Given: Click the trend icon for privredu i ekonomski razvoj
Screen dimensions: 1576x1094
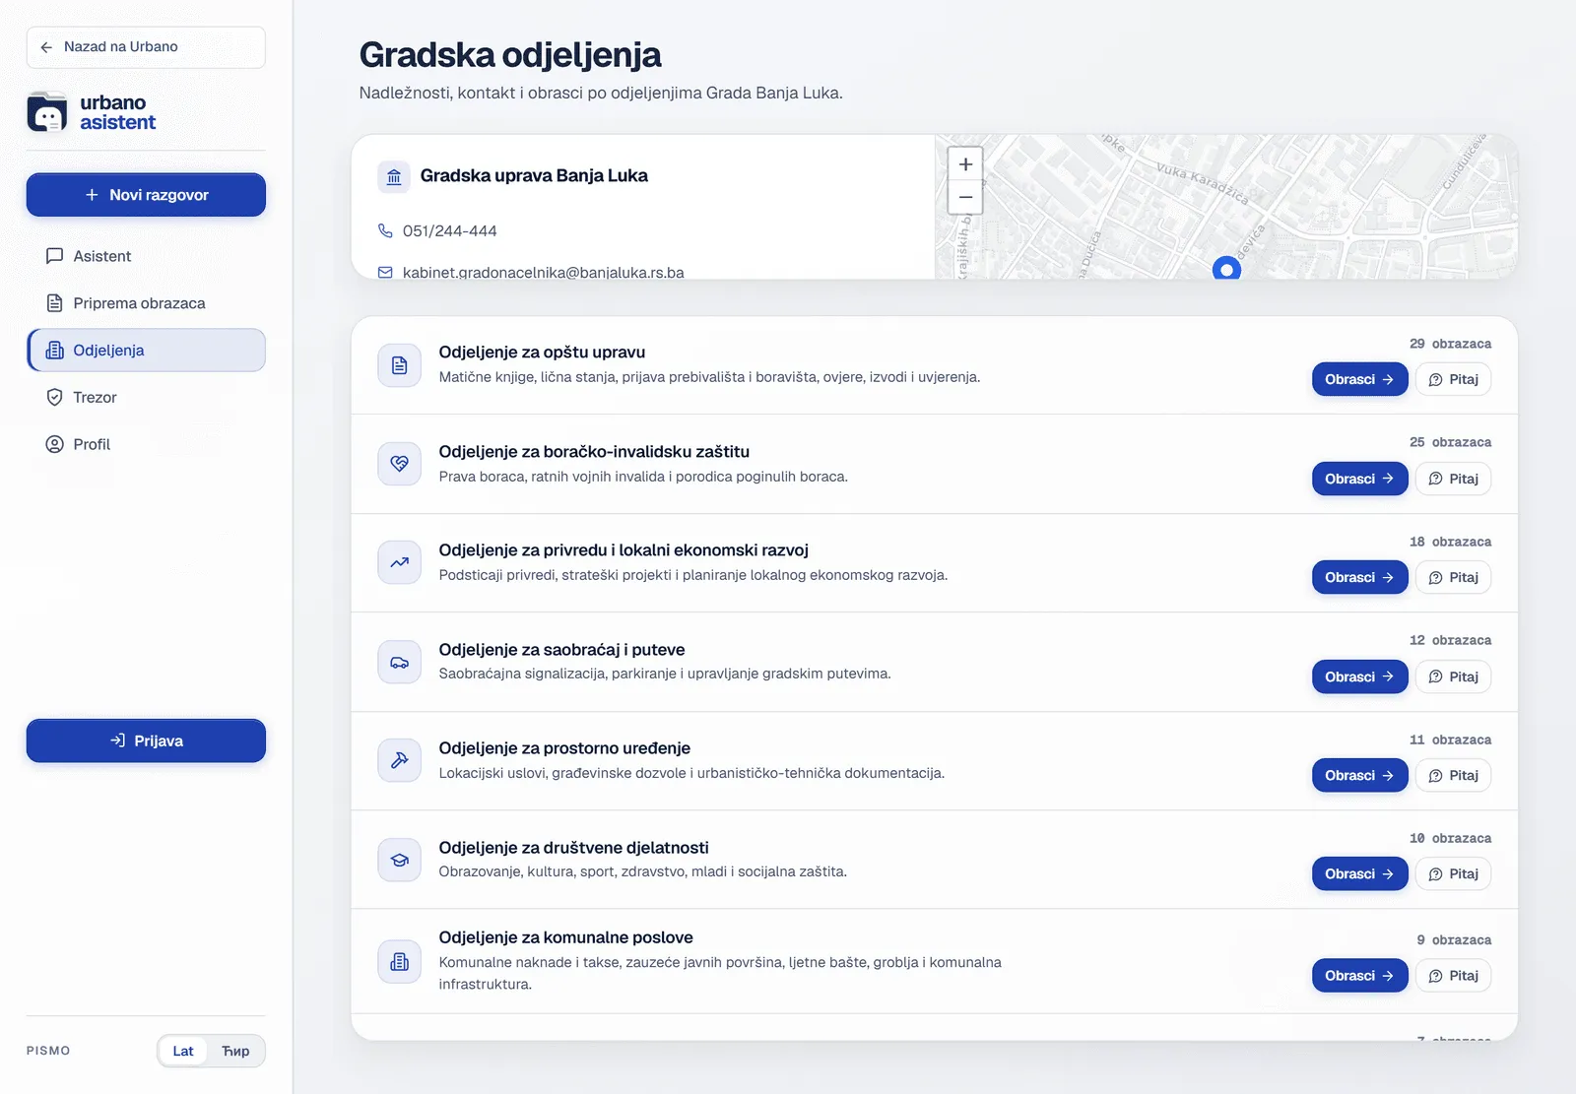Looking at the screenshot, I should [399, 562].
